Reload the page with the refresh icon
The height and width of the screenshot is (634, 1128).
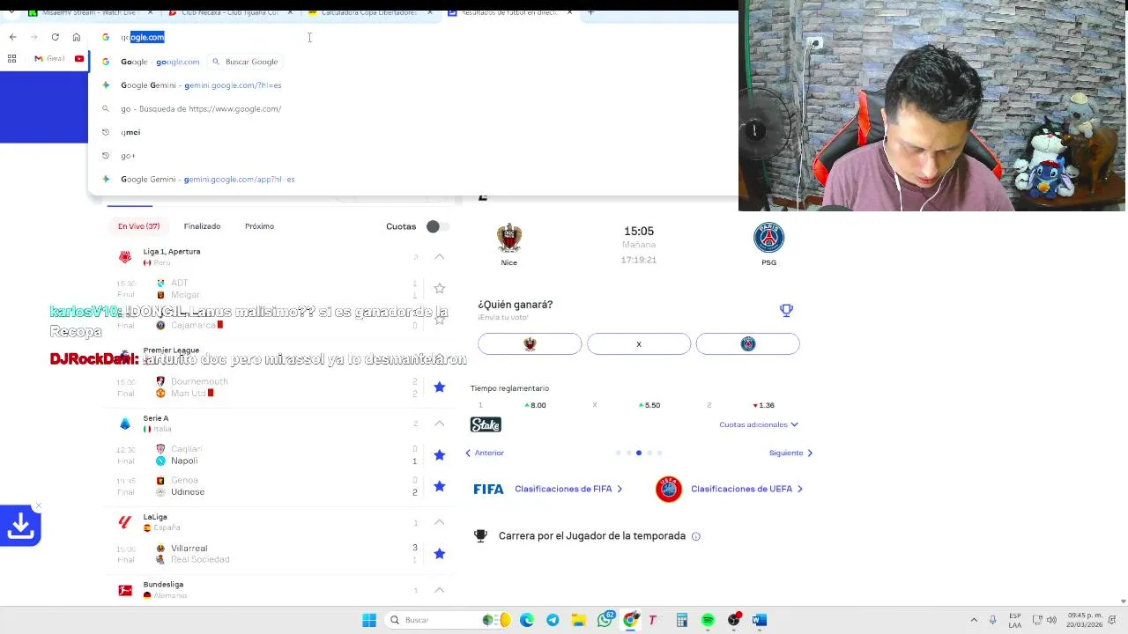55,37
